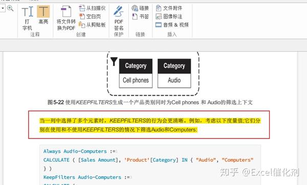Create PDF from clipboard (从剪贴板)
Image resolution: width=307 pixels, height=185 pixels.
pyautogui.click(x=92, y=25)
